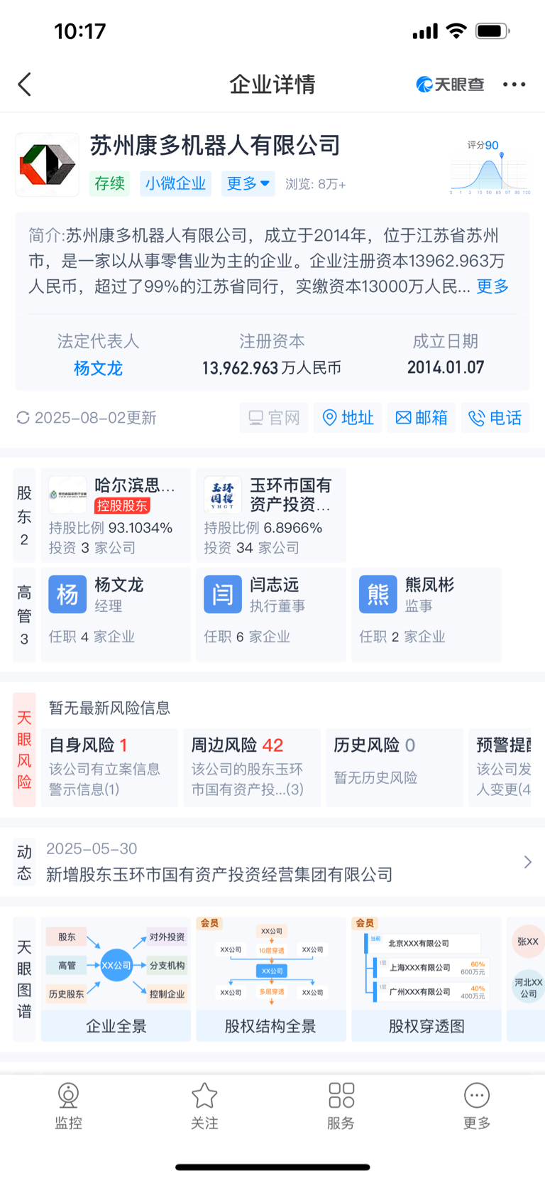Open the 历史风险 0 card
Image resolution: width=545 pixels, height=1181 pixels.
tap(395, 767)
